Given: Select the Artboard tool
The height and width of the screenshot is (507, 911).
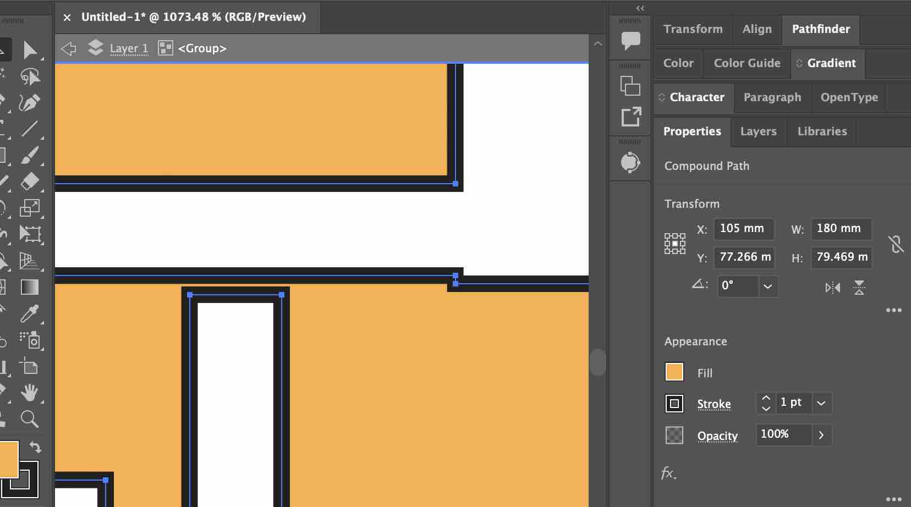Looking at the screenshot, I should click(30, 366).
